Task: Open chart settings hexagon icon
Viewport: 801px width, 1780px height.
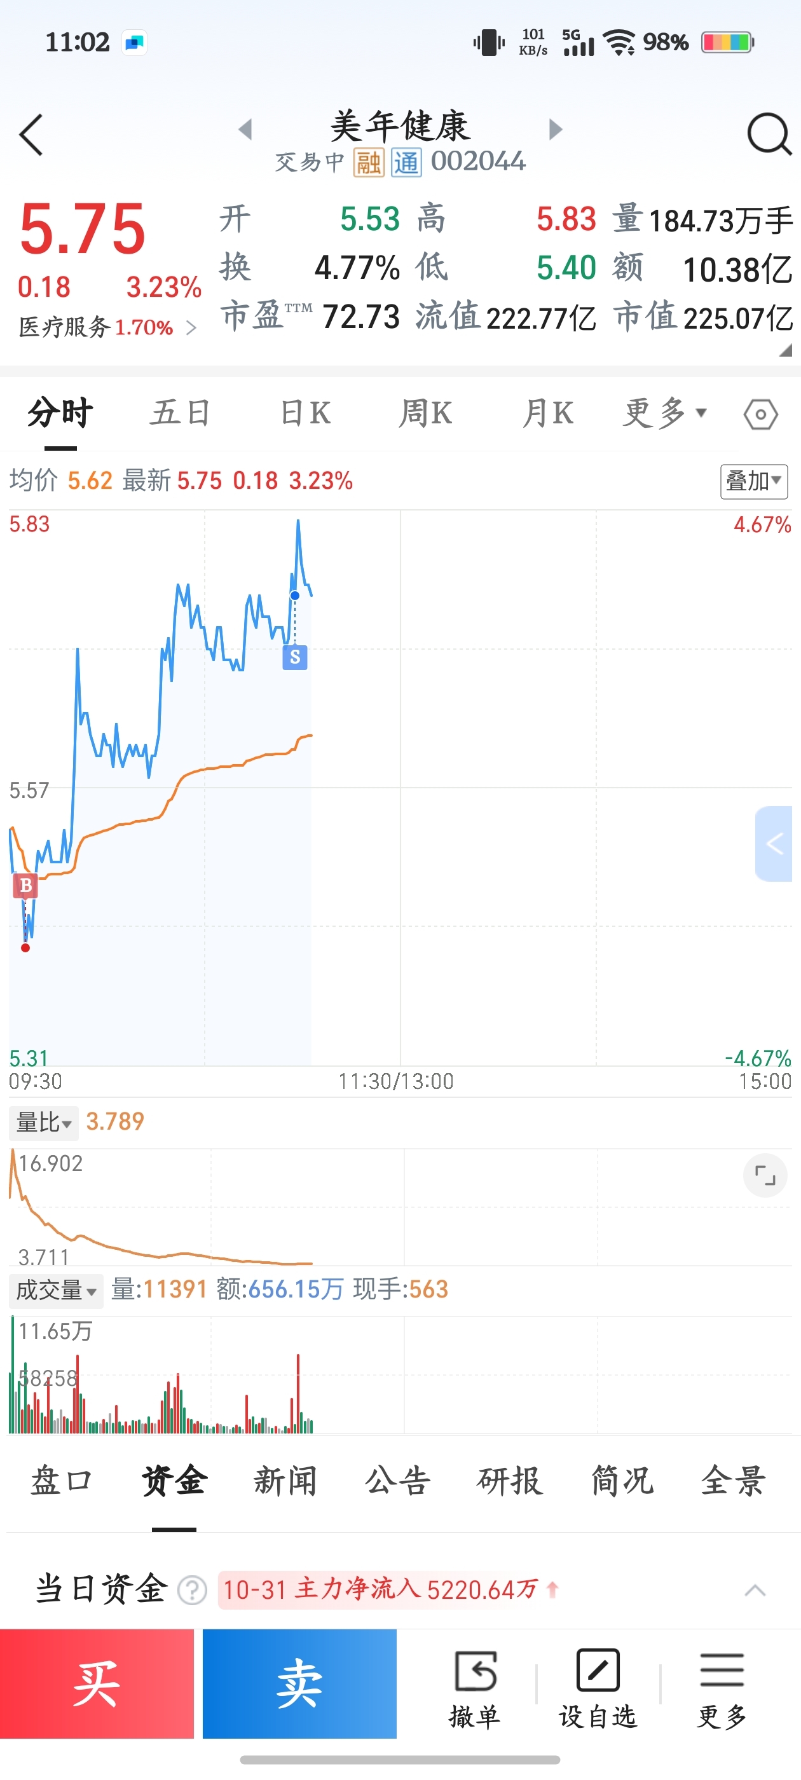Action: pyautogui.click(x=760, y=414)
